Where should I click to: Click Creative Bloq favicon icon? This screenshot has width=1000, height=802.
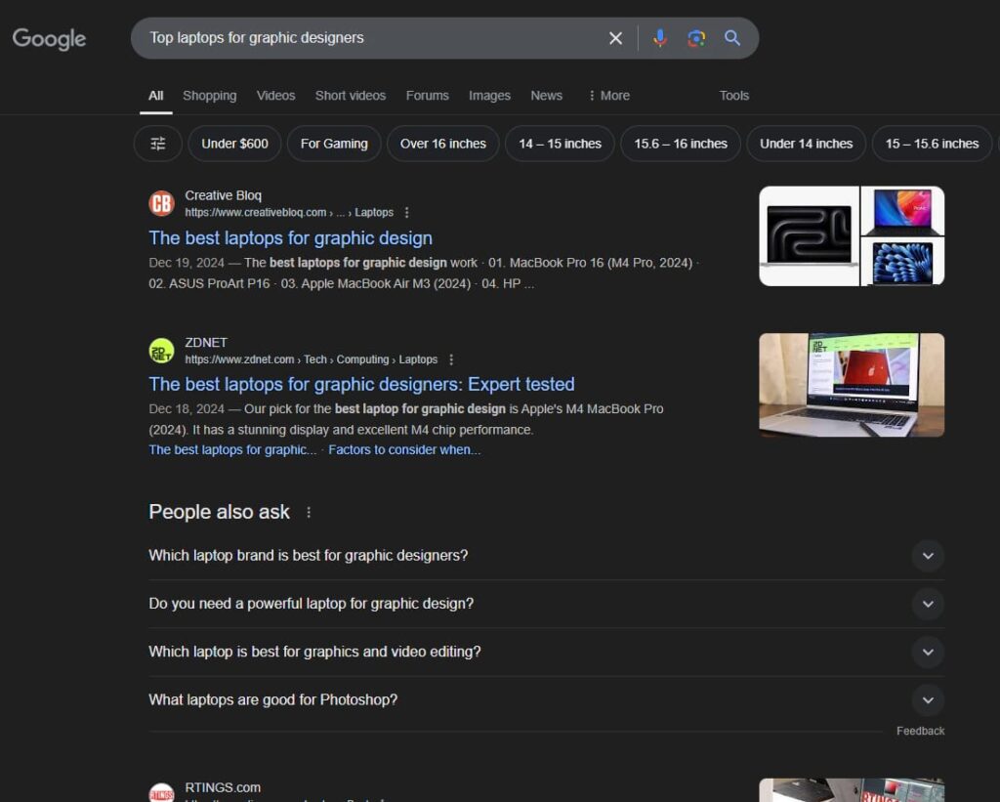(161, 203)
